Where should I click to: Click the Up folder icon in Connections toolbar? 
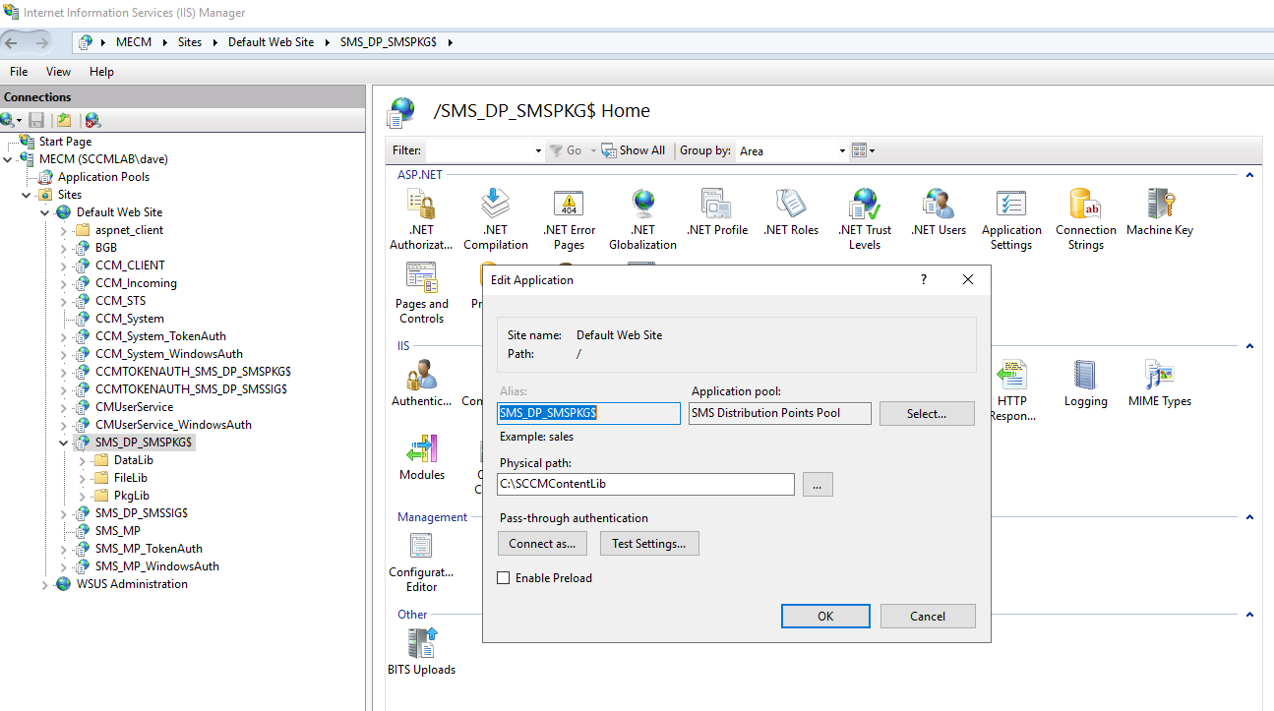tap(64, 120)
